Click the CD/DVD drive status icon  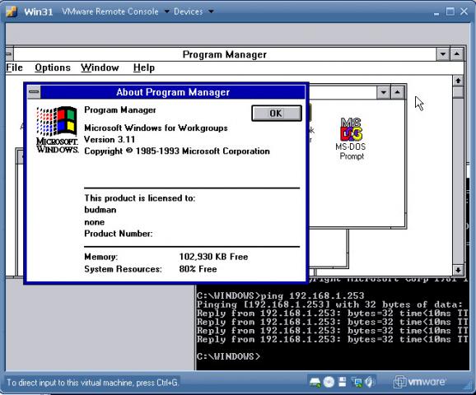[x=329, y=382]
